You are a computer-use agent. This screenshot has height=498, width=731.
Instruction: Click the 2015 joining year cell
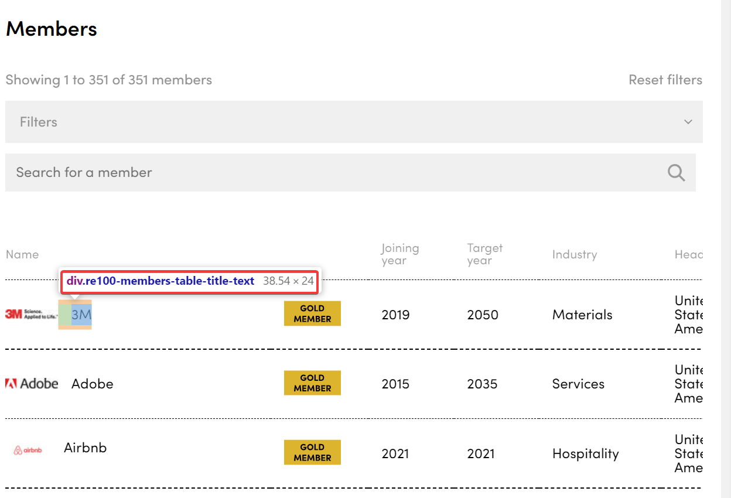[396, 384]
